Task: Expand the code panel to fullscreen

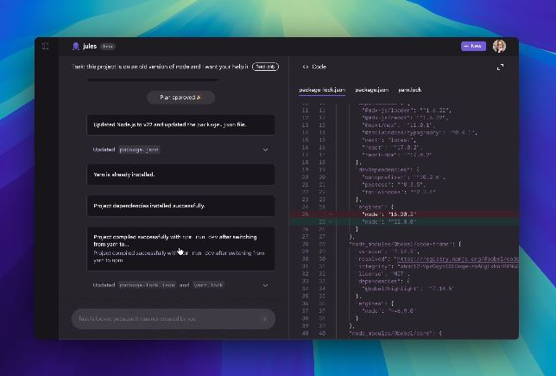Action: point(500,67)
